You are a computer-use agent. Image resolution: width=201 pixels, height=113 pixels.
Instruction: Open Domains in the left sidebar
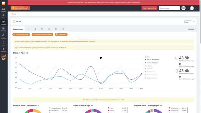[3, 23]
